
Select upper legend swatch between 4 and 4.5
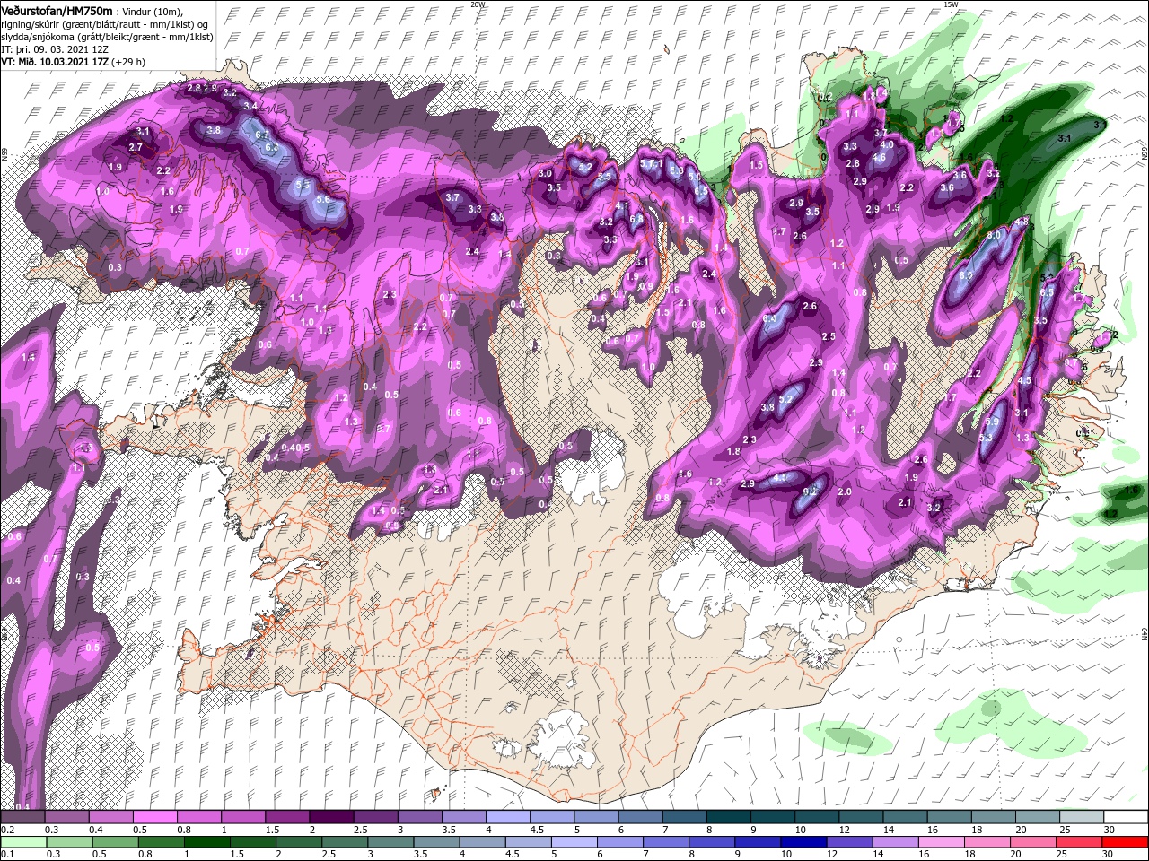pyautogui.click(x=507, y=817)
